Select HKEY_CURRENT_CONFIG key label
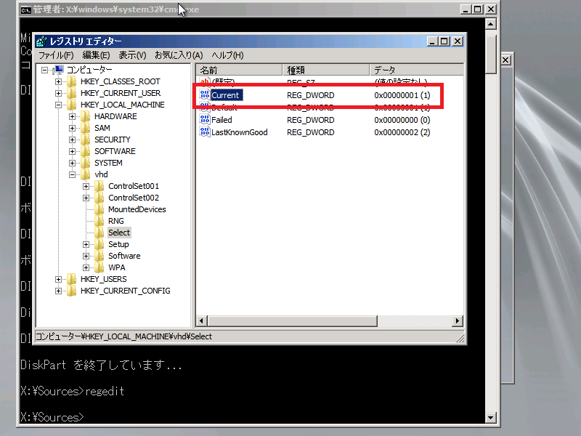 click(125, 291)
